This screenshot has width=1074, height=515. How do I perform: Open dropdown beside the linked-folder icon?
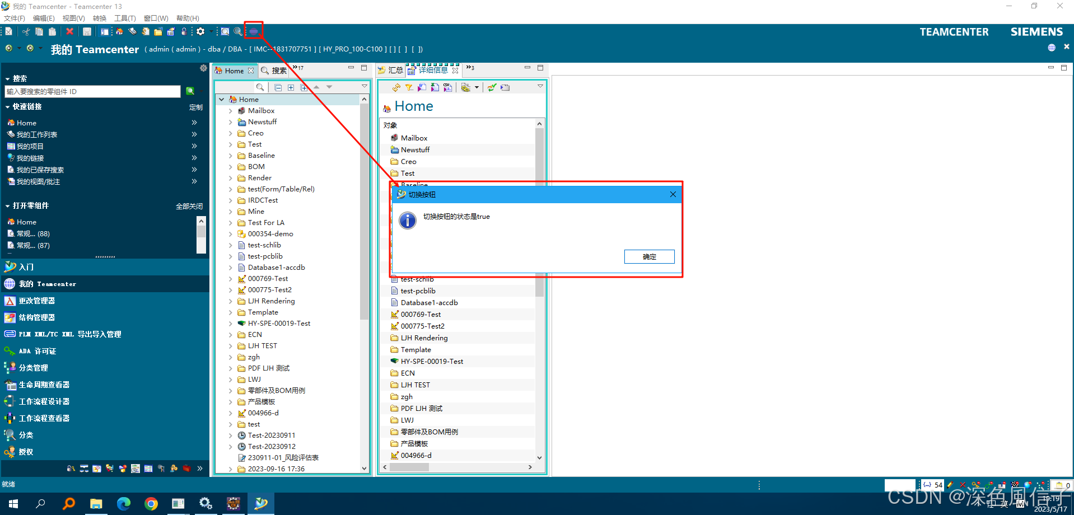pos(477,87)
